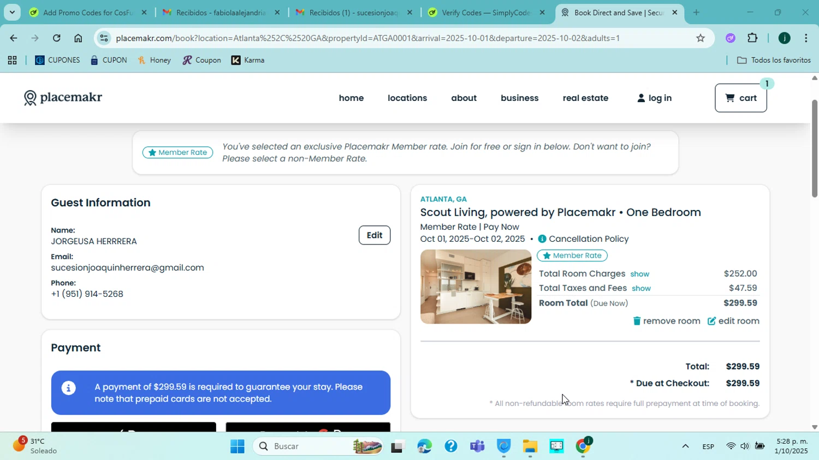Switch to Recibidos fabiolaalejandria Gmail tab
Viewport: 819px width, 460px height.
click(x=221, y=12)
